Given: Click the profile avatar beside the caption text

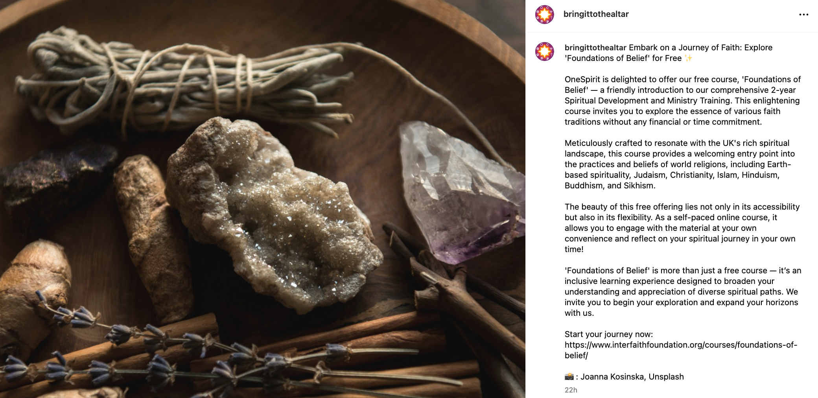Looking at the screenshot, I should pyautogui.click(x=545, y=52).
